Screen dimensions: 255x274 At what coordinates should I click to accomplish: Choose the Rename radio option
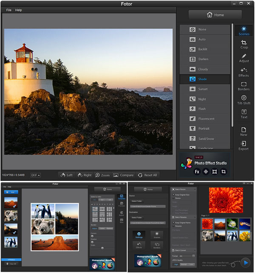tap(173, 226)
